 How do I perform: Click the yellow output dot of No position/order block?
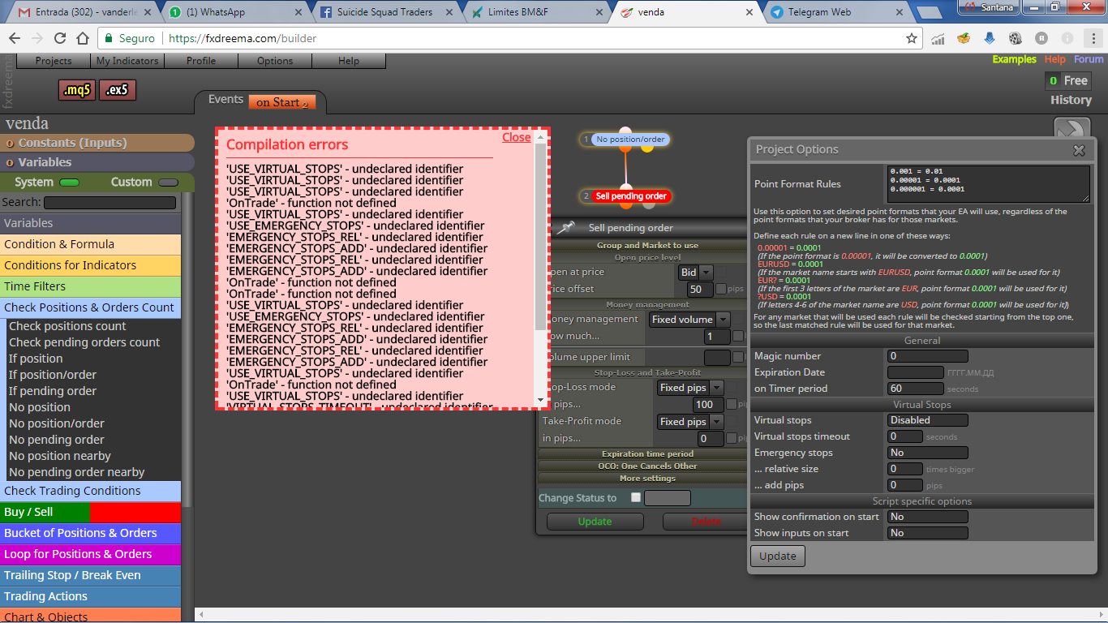click(647, 147)
